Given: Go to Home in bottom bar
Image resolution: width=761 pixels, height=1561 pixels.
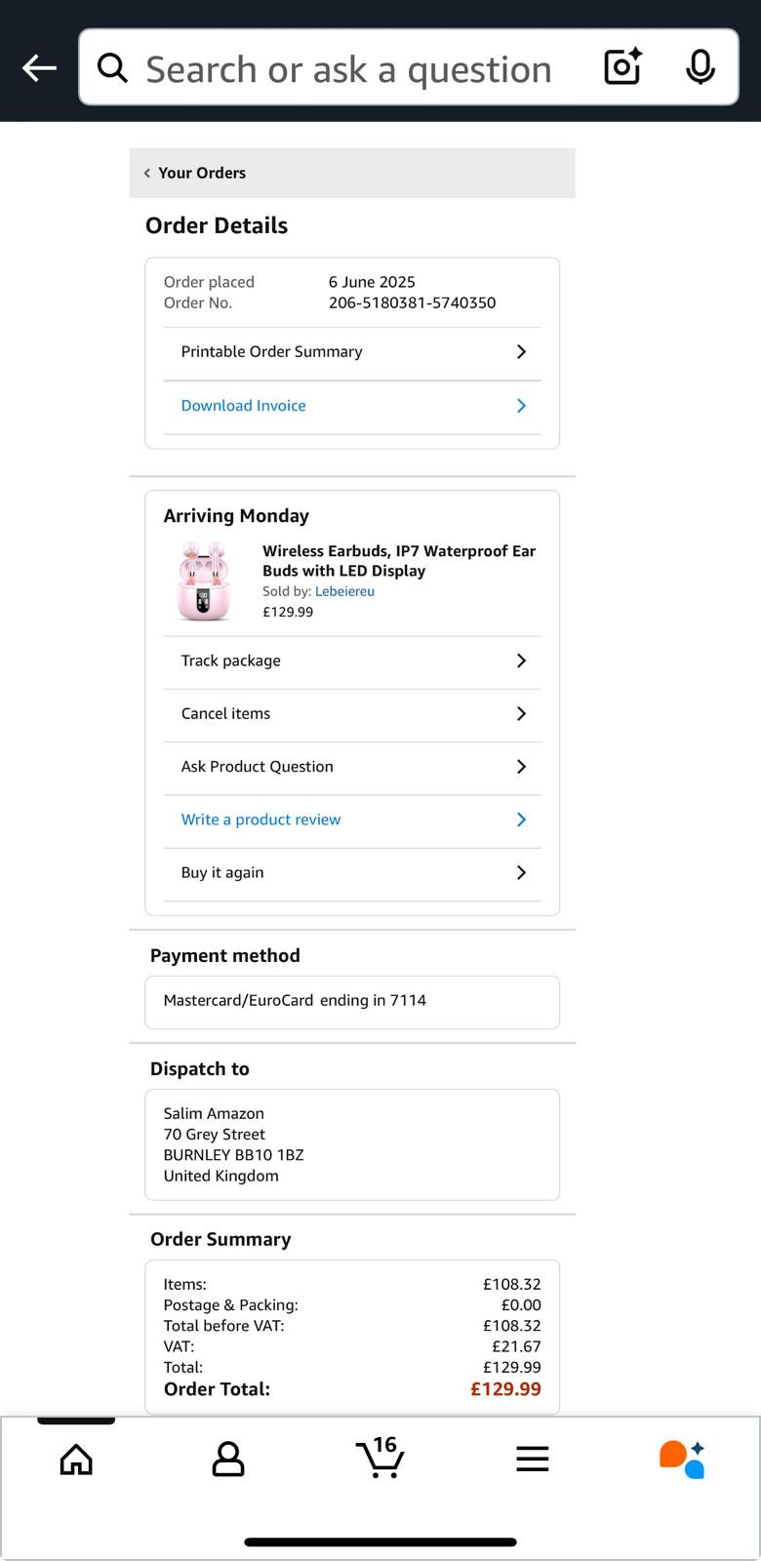Looking at the screenshot, I should pos(76,1460).
